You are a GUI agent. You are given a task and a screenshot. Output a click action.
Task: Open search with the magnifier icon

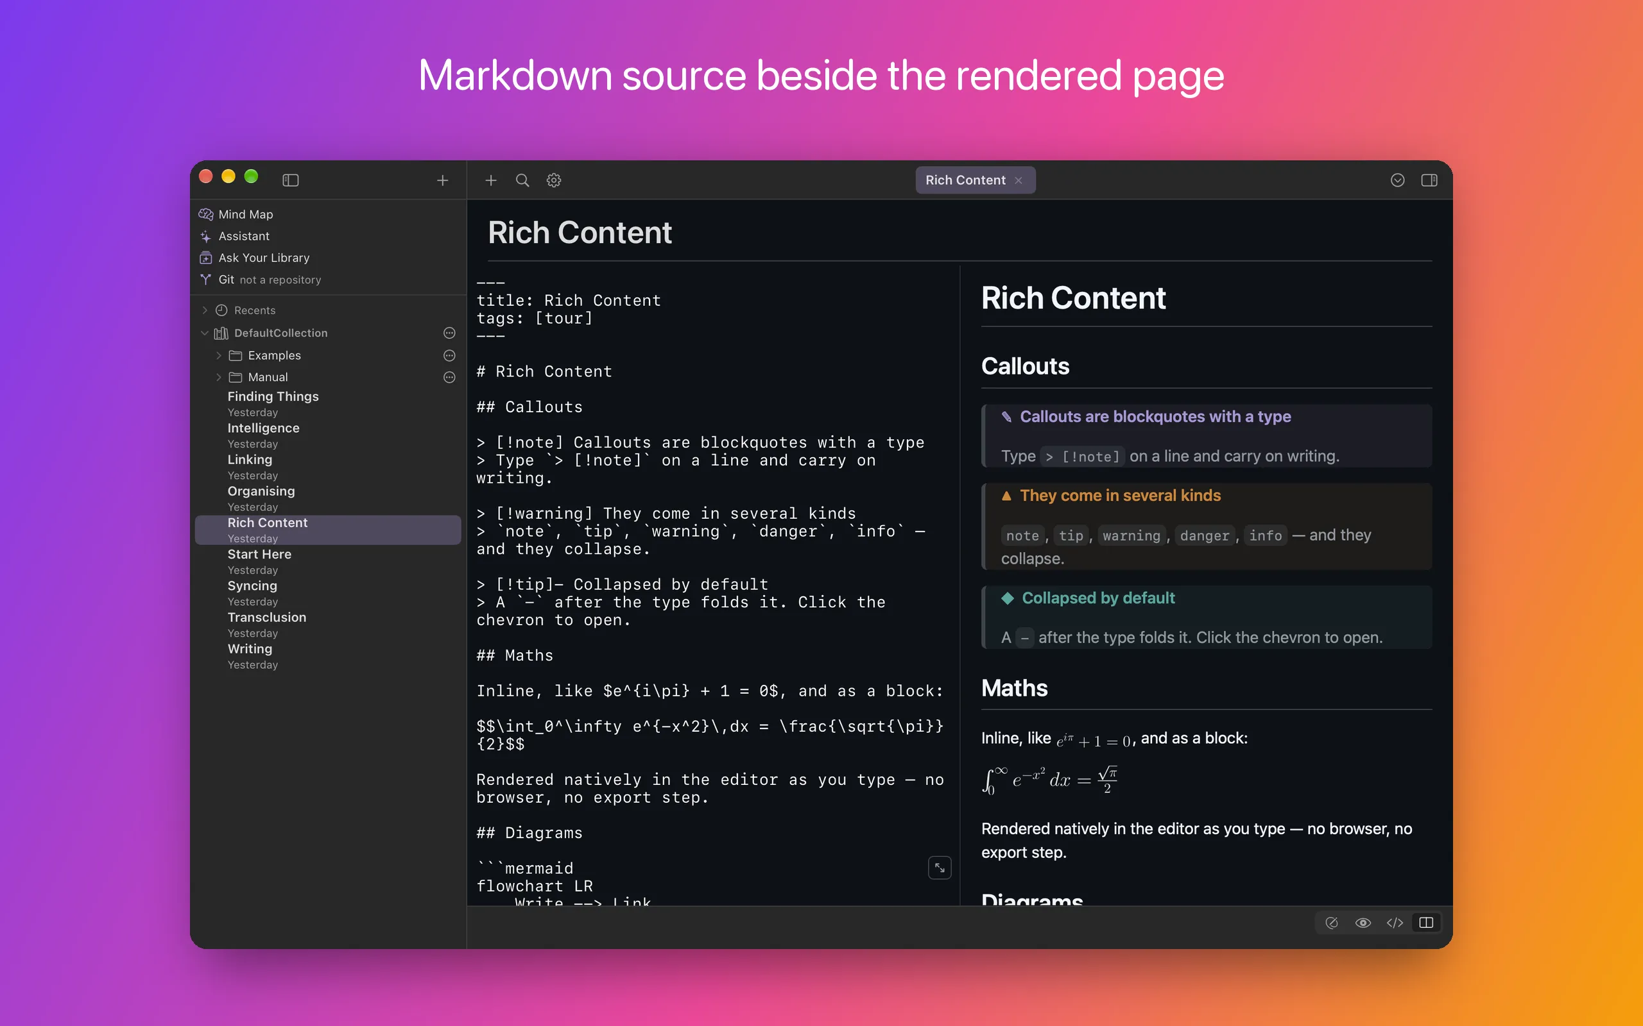(x=522, y=180)
